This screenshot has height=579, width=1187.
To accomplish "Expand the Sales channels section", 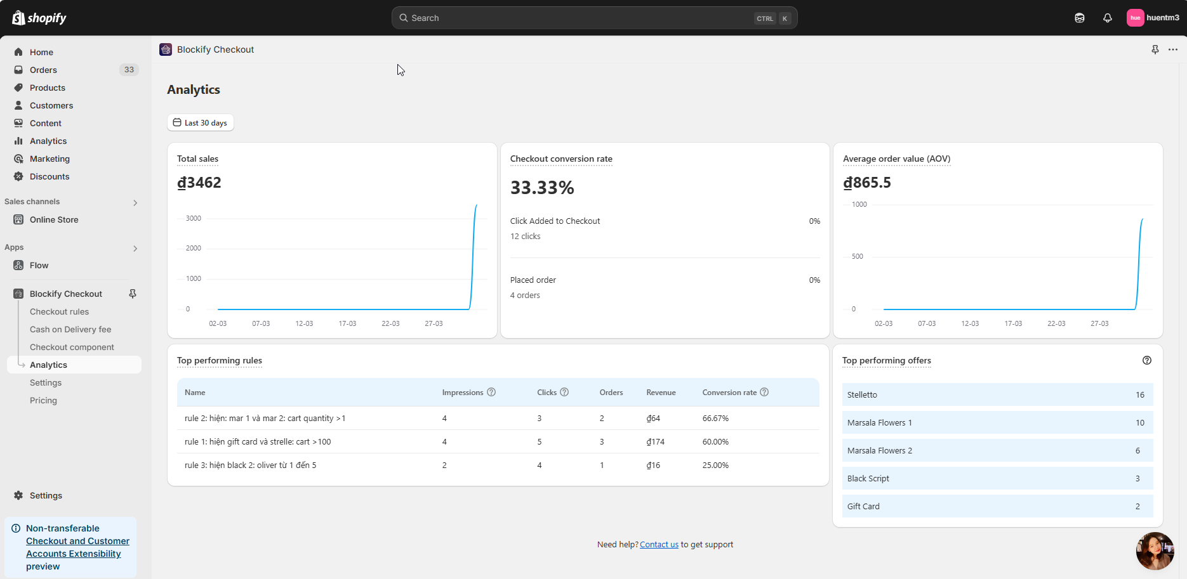I will pos(135,202).
